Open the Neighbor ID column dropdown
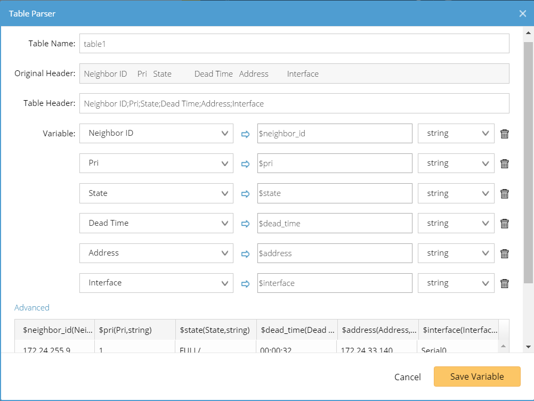The height and width of the screenshot is (401, 534). (156, 133)
